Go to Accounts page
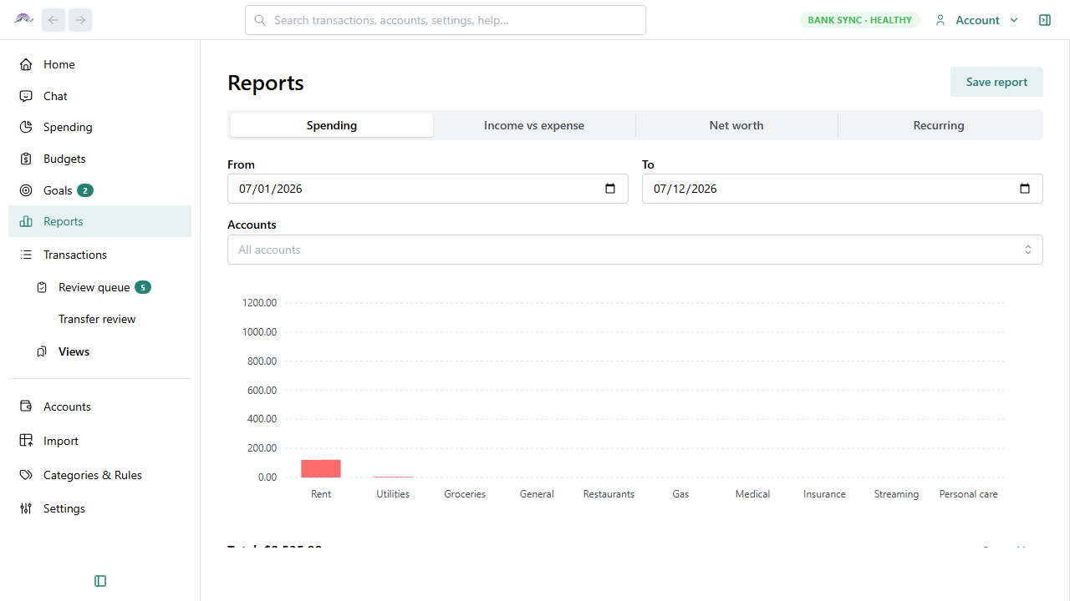 click(99, 407)
